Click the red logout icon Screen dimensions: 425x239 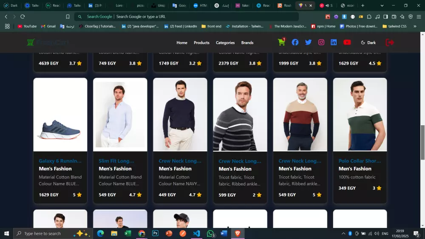point(389,42)
